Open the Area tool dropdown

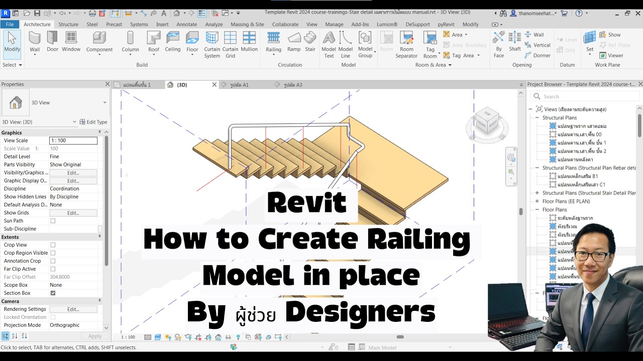466,35
